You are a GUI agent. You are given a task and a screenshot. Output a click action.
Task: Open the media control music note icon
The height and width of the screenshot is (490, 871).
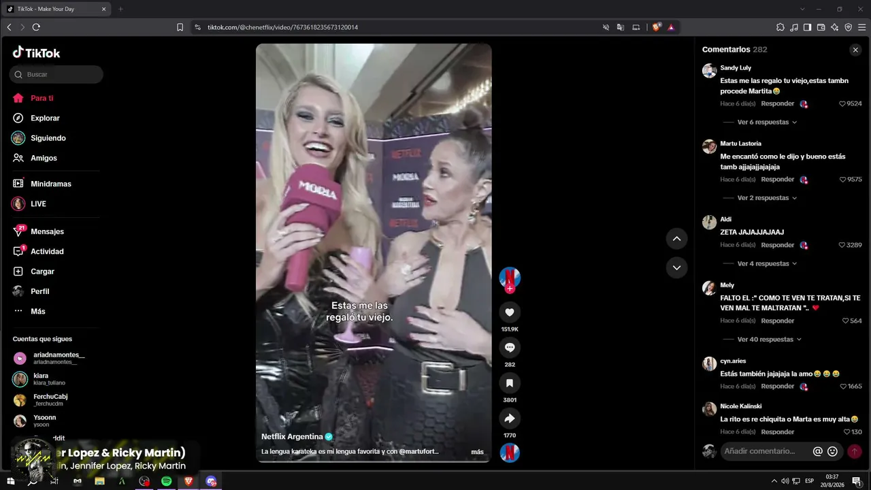[x=794, y=27]
